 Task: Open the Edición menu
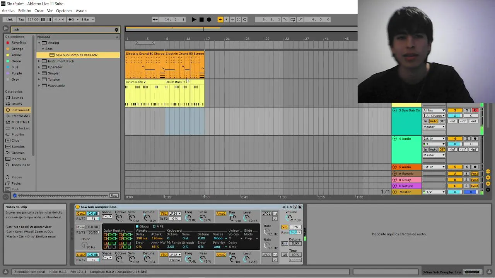point(24,11)
